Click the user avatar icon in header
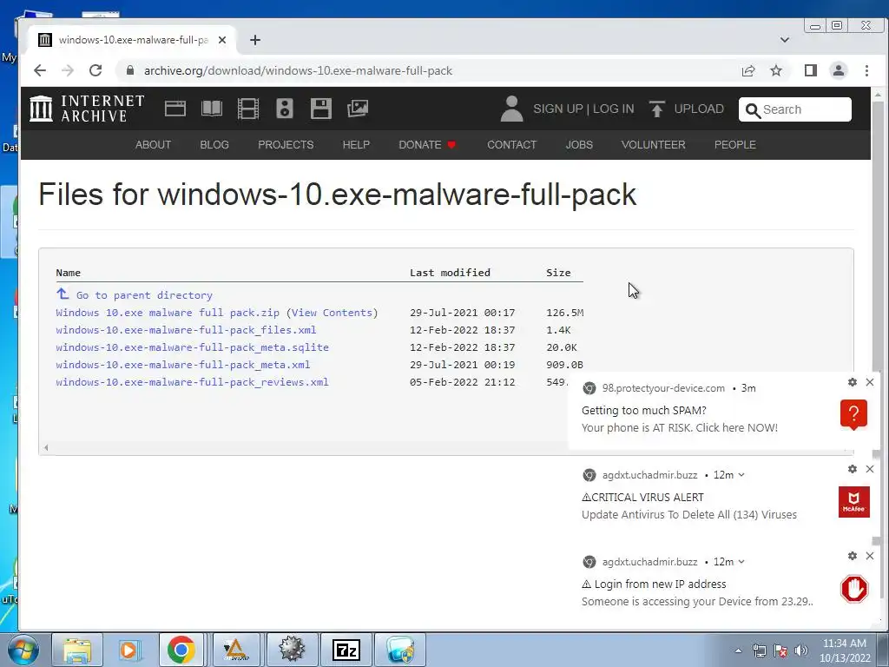Viewport: 889px width, 667px height. coord(511,109)
